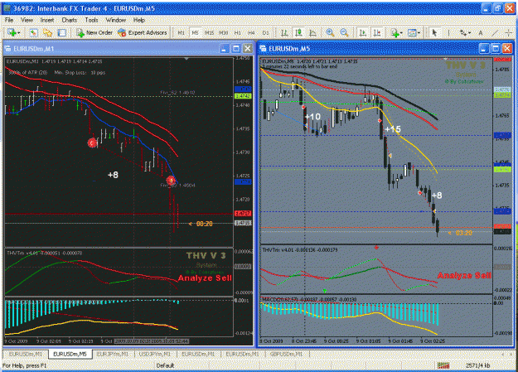Screen dimensions: 518x372
Task: Switch chart to bar chart style
Action: [x=284, y=32]
